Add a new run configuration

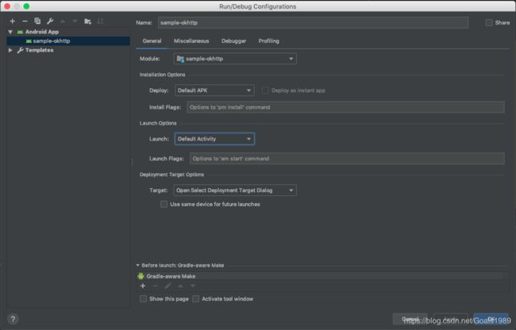[x=13, y=21]
